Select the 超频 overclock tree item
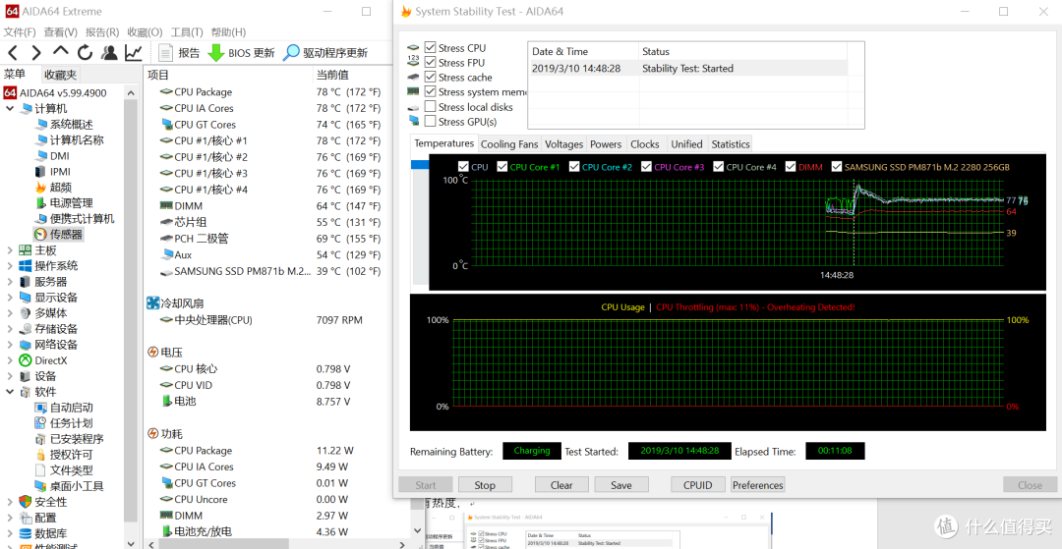Image resolution: width=1062 pixels, height=549 pixels. (60, 188)
